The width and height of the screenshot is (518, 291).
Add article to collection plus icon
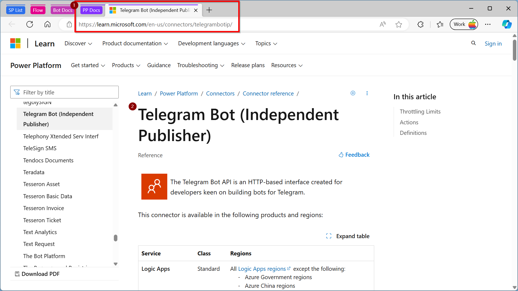353,93
